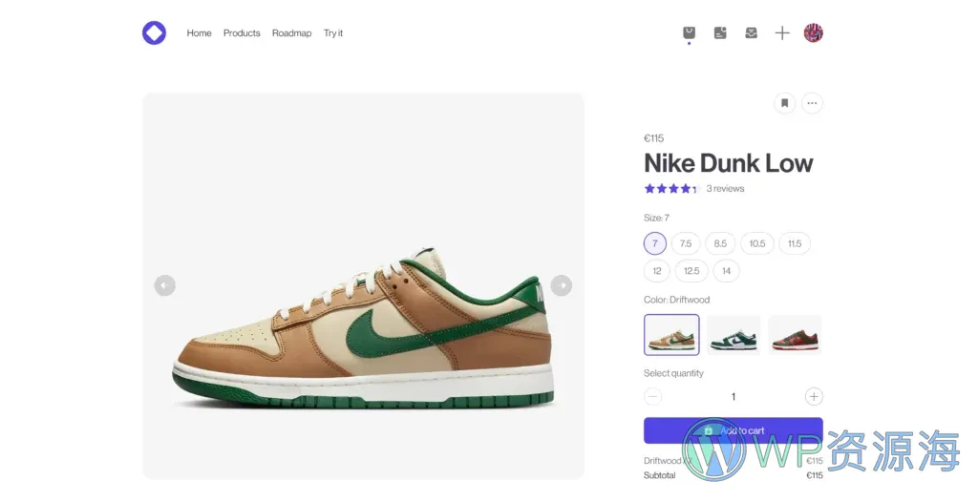
Task: Bookmark the Nike Dunk Low product
Action: [x=785, y=103]
